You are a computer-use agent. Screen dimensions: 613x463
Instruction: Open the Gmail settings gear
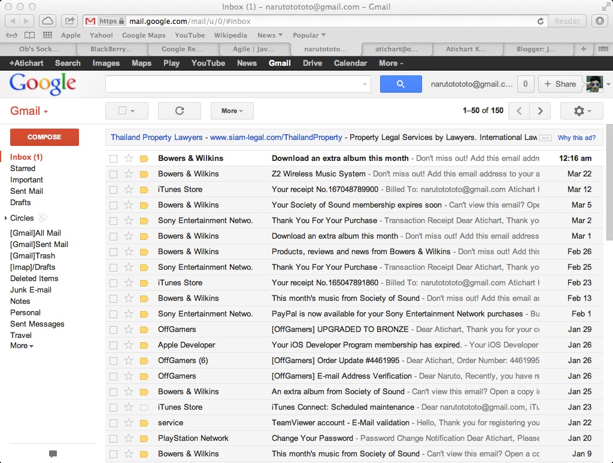click(578, 111)
